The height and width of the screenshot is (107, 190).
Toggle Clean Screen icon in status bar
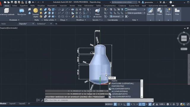coord(188,104)
